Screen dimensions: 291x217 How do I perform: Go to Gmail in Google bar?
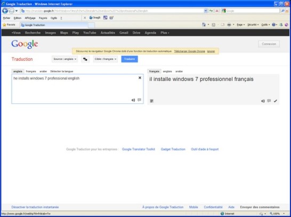coord(124,33)
